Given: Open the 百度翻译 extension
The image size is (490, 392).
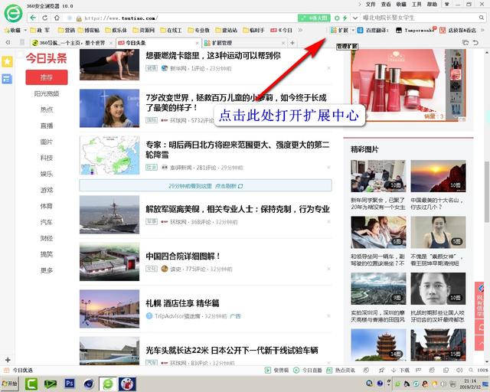Looking at the screenshot, I should [373, 31].
